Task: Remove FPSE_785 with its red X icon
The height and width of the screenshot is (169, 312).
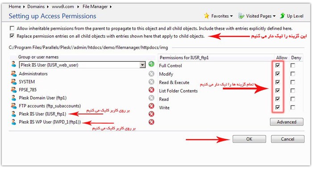Action: [152, 90]
